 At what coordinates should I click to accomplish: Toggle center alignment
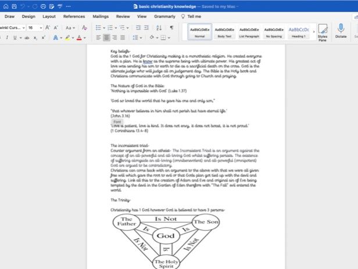[x=106, y=38]
